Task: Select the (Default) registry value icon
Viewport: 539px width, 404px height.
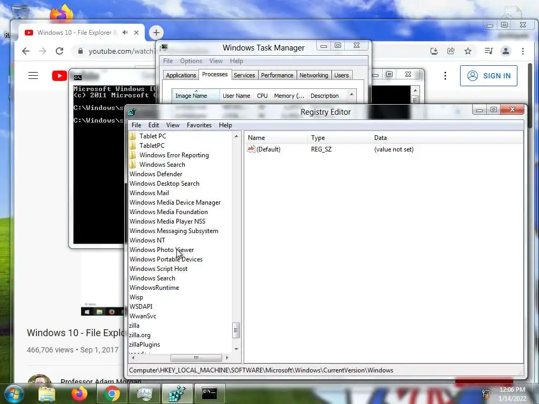Action: click(x=251, y=149)
